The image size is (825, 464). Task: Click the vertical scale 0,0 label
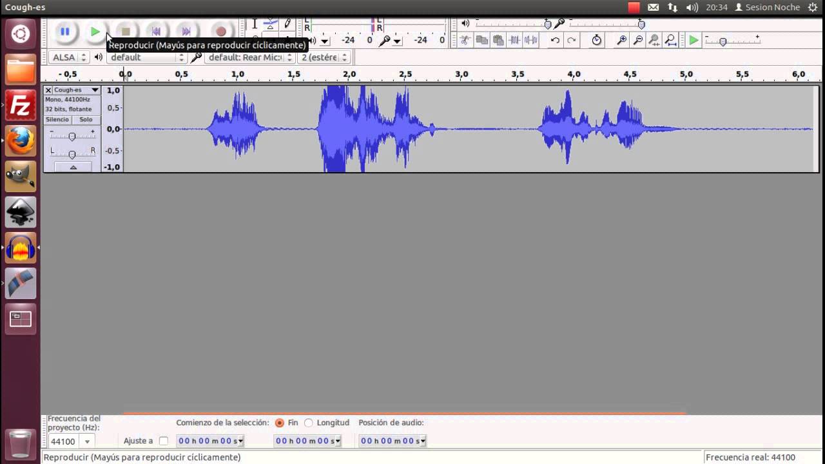pos(113,129)
